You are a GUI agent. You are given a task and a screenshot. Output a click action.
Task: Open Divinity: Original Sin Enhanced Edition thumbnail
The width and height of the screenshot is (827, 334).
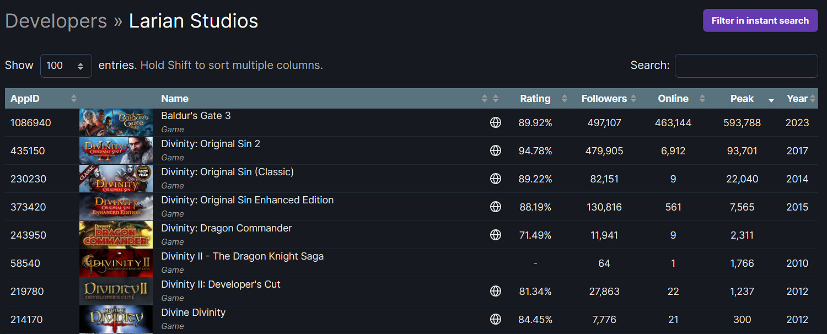tap(116, 207)
